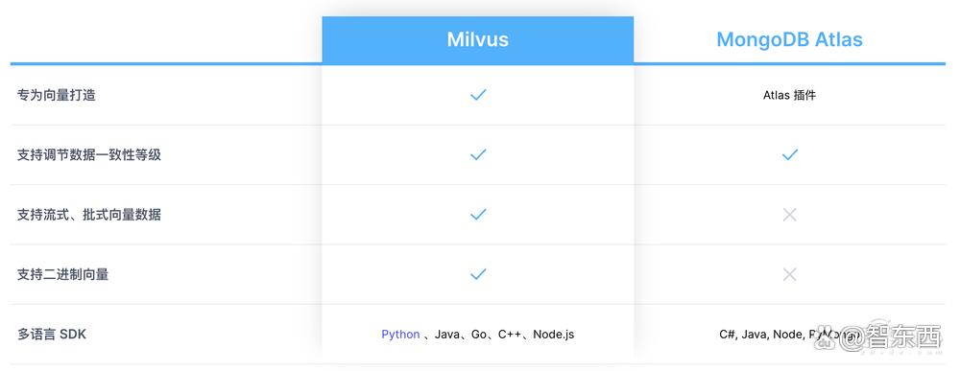Click Milvus checkmark for 专为向量打造
The height and width of the screenshot is (371, 960).
point(478,95)
